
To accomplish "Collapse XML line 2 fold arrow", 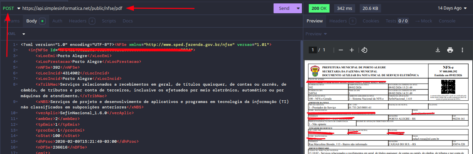I will pos(16,50).
